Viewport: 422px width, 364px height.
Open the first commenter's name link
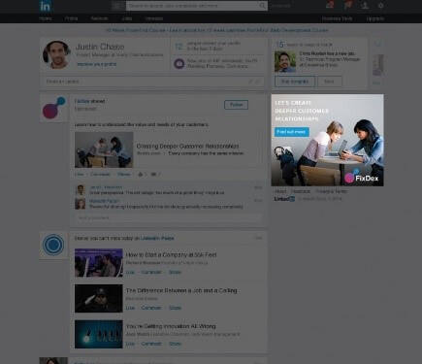click(106, 187)
